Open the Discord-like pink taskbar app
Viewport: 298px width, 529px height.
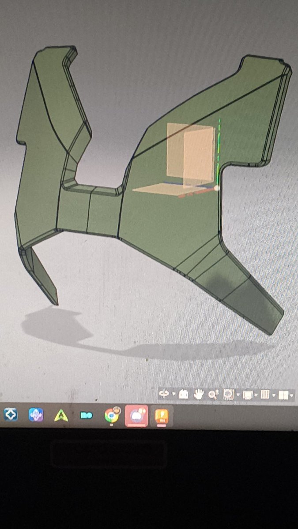(x=136, y=416)
